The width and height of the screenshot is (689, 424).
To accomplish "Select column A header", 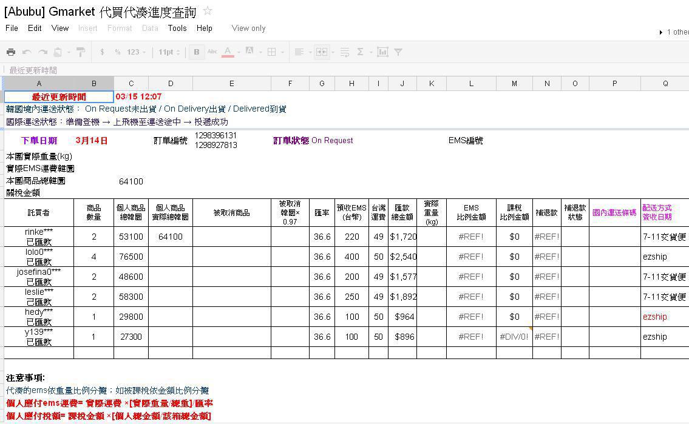I will [x=39, y=83].
